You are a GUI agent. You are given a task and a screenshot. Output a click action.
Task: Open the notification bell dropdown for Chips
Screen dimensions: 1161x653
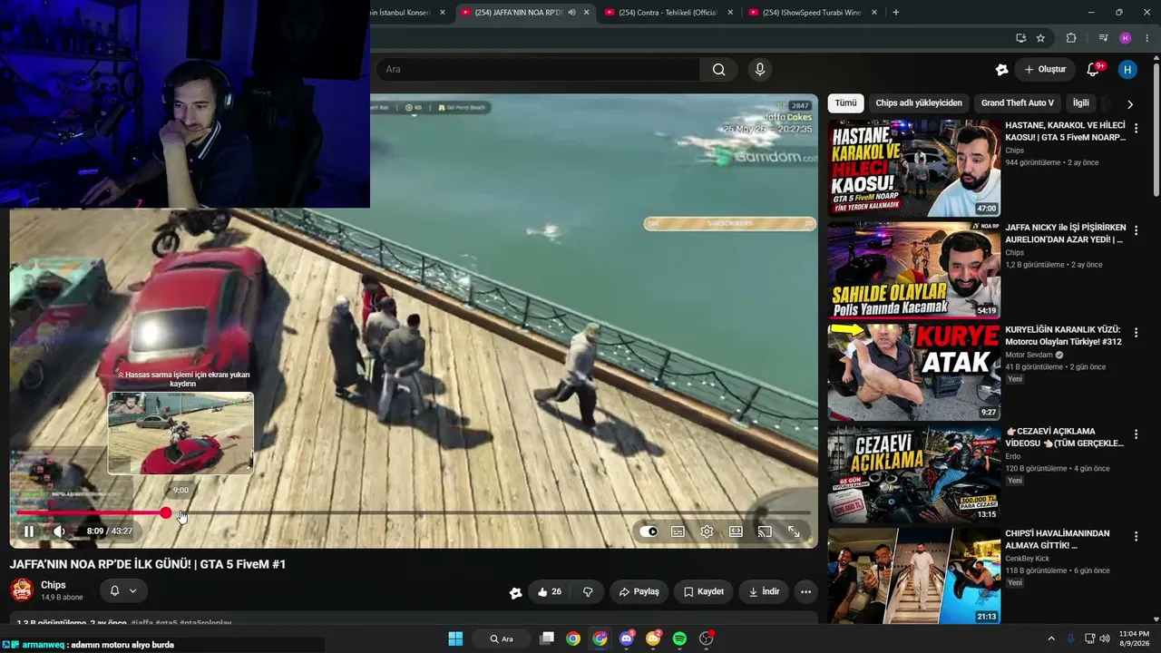pyautogui.click(x=123, y=590)
